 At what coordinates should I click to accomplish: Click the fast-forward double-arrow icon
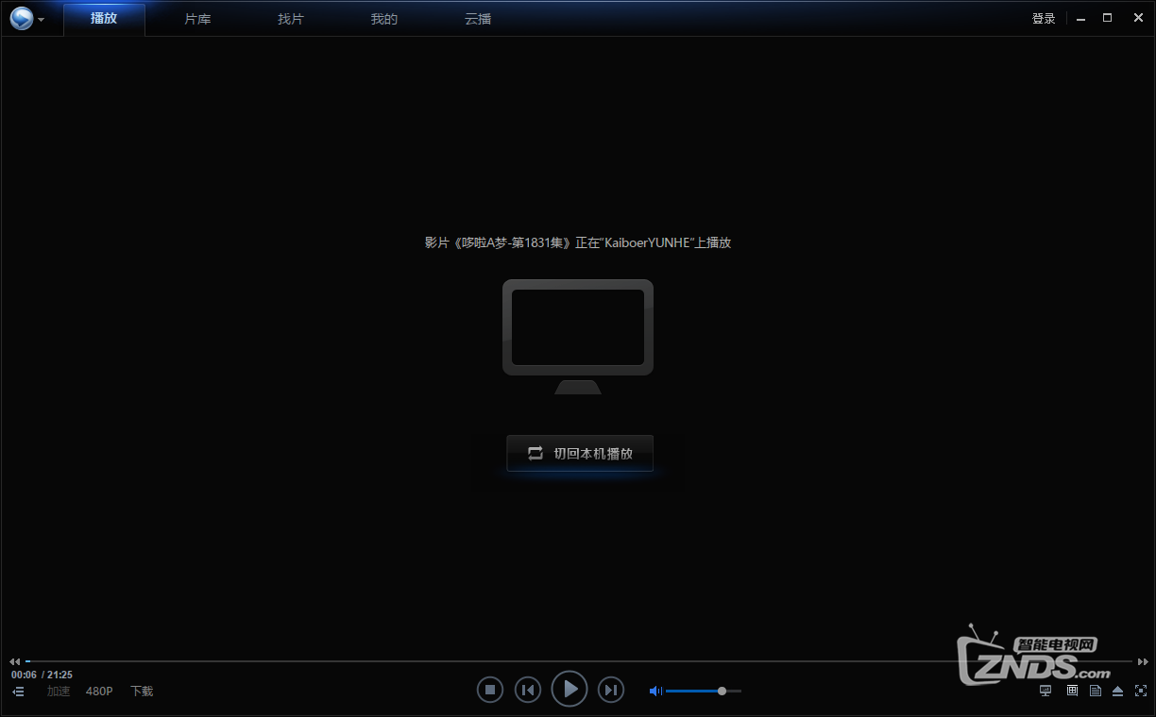click(x=1143, y=662)
